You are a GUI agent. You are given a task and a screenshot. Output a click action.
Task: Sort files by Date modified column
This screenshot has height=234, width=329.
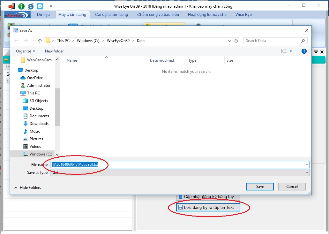click(162, 60)
